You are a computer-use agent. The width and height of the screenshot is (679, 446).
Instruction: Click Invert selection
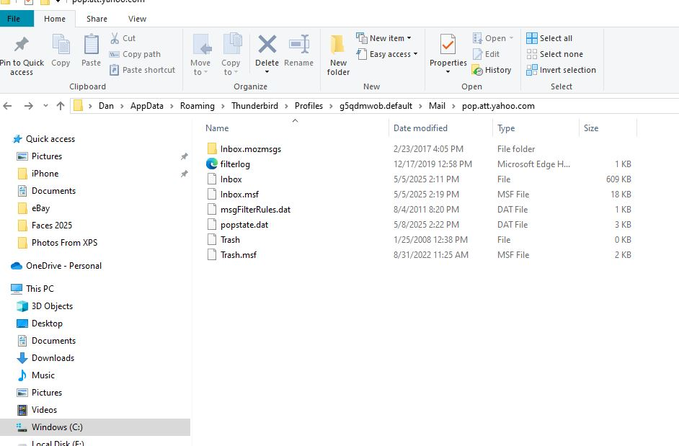tap(561, 70)
